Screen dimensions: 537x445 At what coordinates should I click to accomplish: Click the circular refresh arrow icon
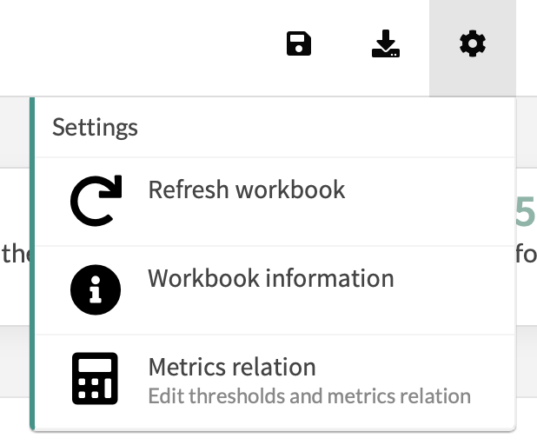point(96,201)
